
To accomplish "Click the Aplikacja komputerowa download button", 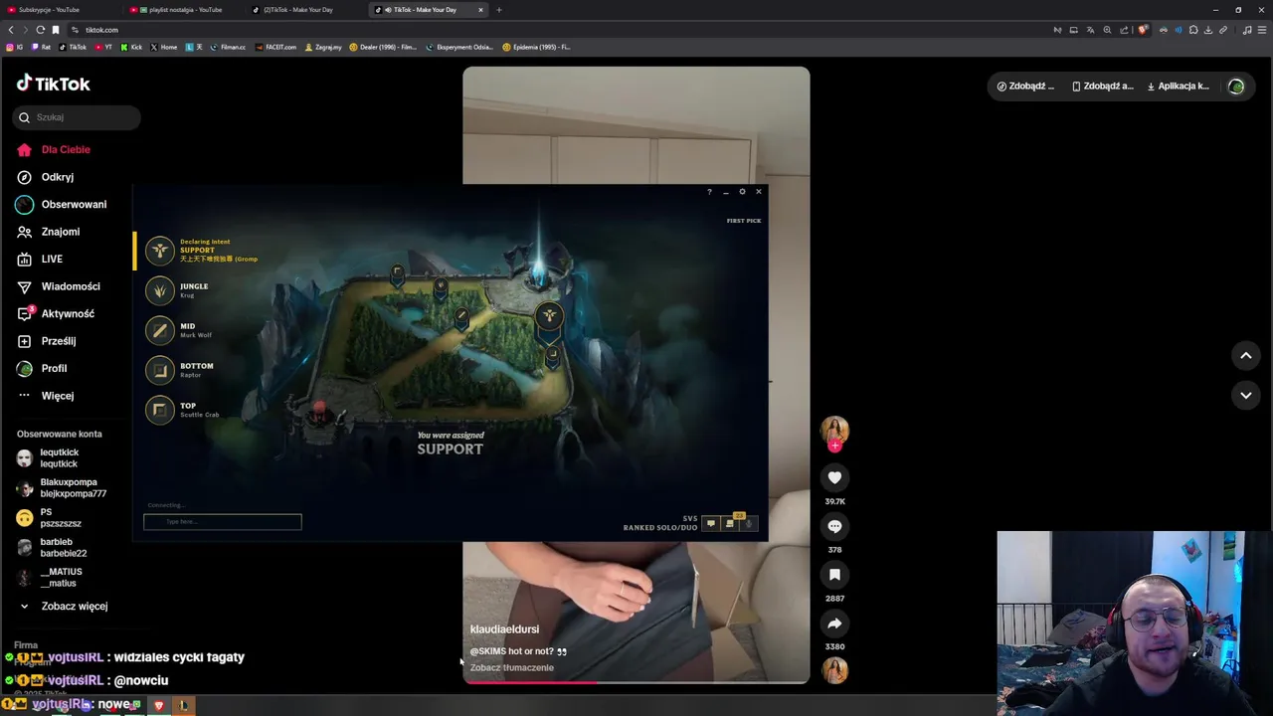I will [1179, 87].
